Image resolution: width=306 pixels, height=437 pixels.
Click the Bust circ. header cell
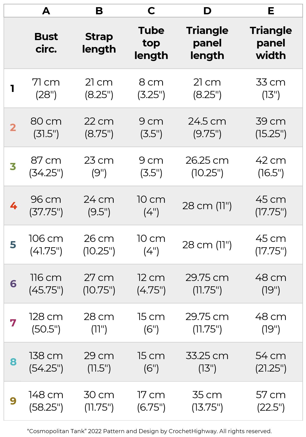46,43
